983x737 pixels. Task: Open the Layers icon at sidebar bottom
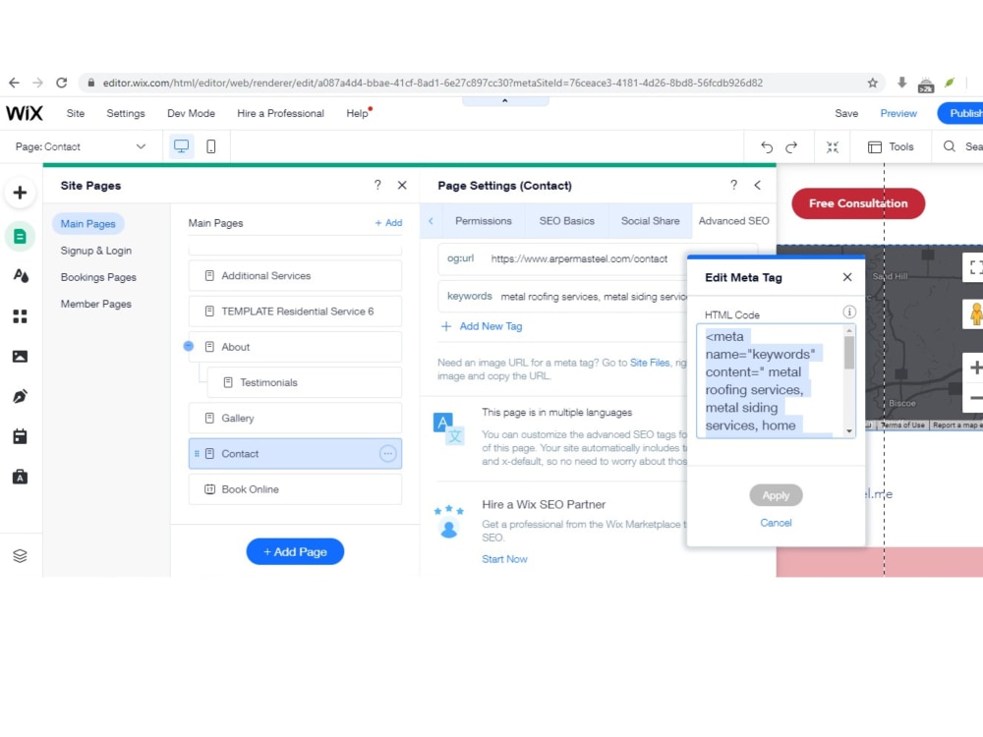20,556
